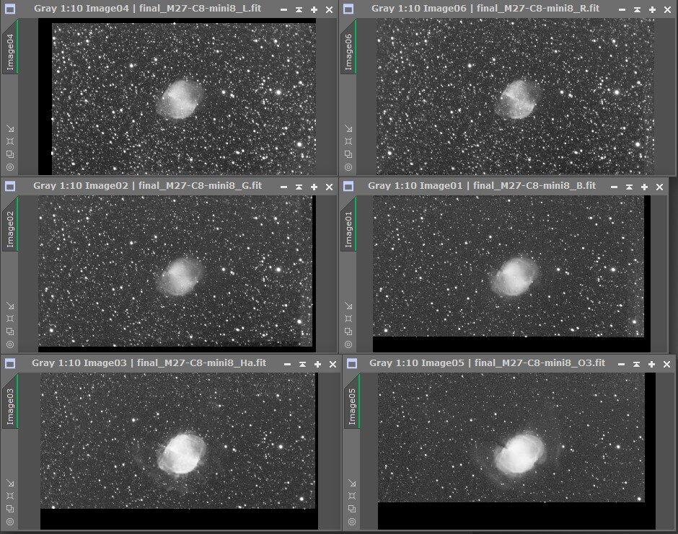Minimize the Image01 B.fit window

coord(614,187)
